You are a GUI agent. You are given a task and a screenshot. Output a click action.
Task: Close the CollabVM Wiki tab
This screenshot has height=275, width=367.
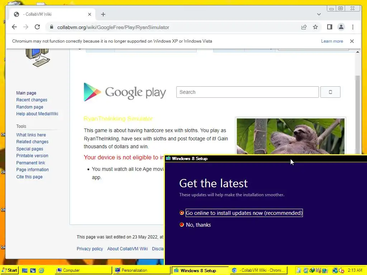(x=89, y=14)
